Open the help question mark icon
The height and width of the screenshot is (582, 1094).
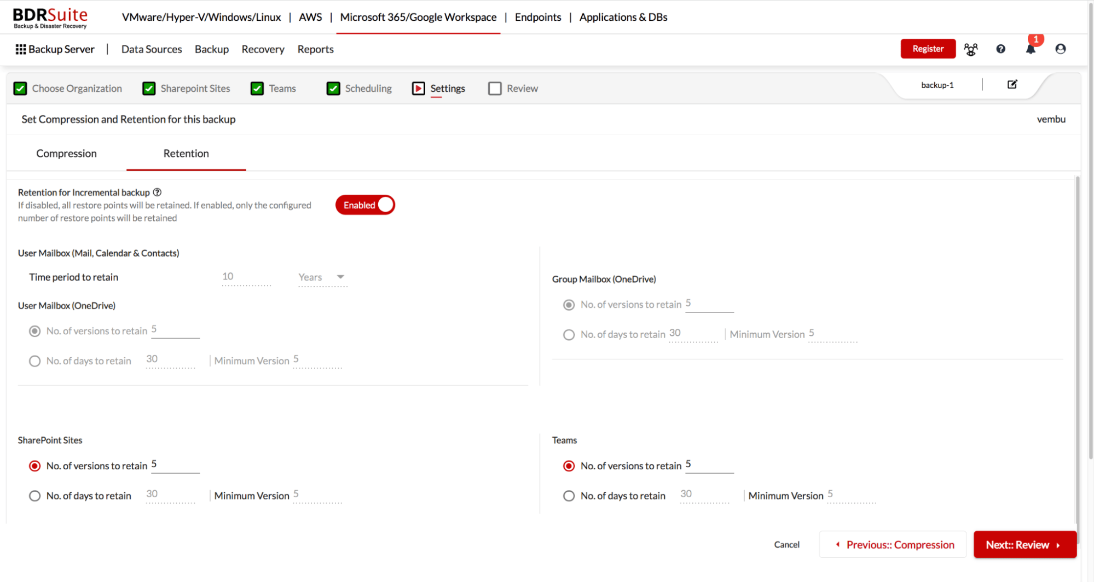click(1000, 49)
